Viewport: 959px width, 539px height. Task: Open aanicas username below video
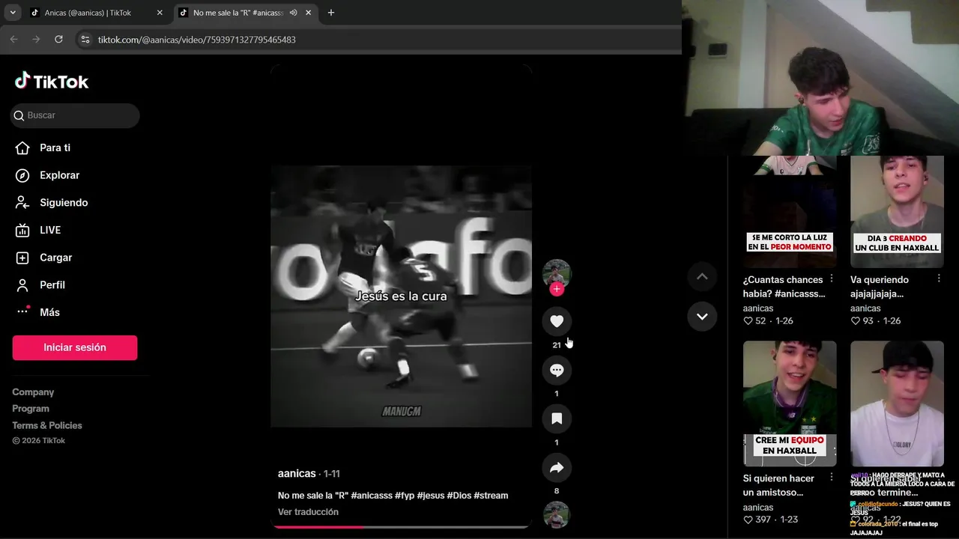297,473
